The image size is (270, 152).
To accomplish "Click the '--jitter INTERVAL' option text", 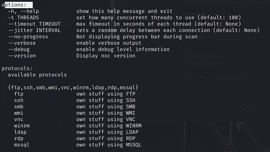I will [34, 30].
